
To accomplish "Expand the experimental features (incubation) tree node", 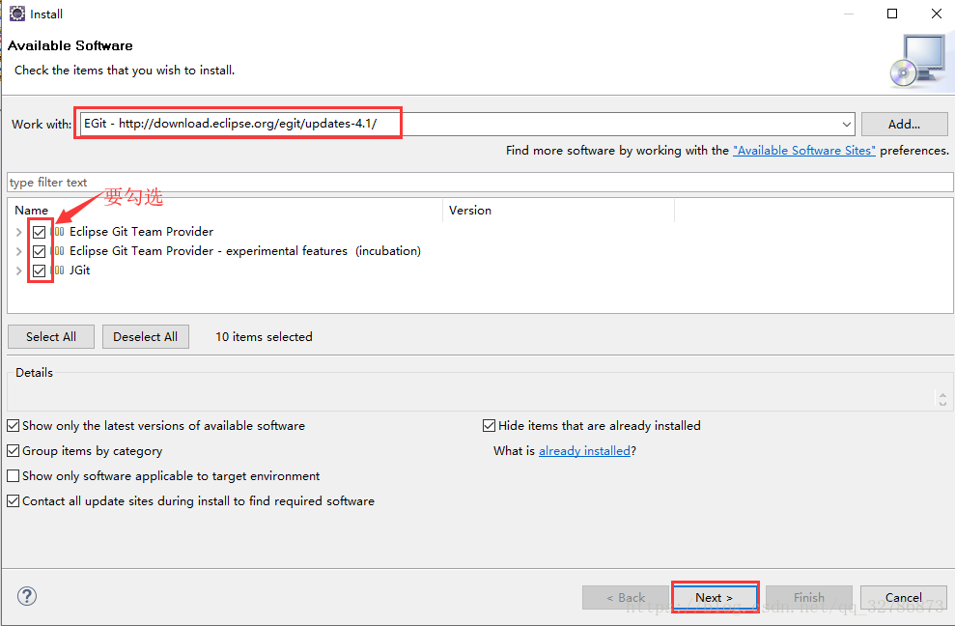I will [19, 252].
